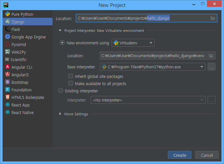Open the No interpreter dropdown

tap(148, 100)
